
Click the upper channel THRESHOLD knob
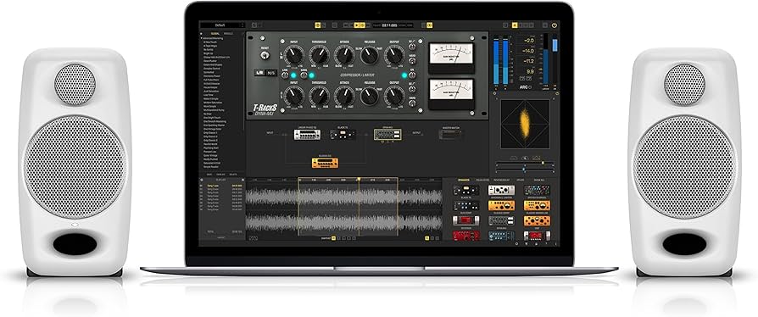point(319,56)
